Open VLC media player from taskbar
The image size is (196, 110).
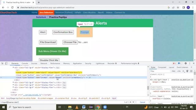[77, 107]
